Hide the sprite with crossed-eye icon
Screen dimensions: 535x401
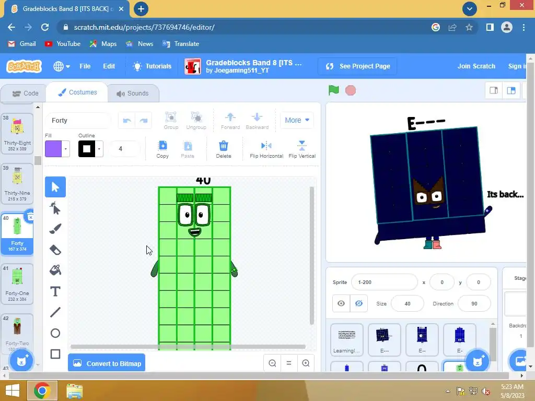click(x=358, y=303)
